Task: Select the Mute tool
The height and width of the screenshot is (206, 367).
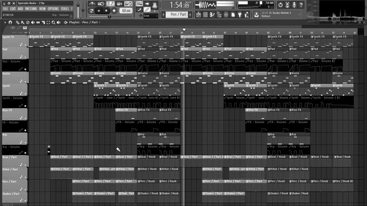Action: tap(33, 22)
